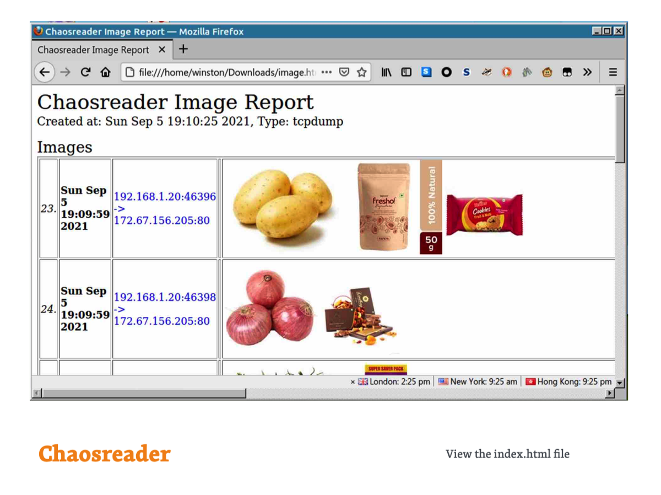Open a new tab with plus button

point(183,49)
